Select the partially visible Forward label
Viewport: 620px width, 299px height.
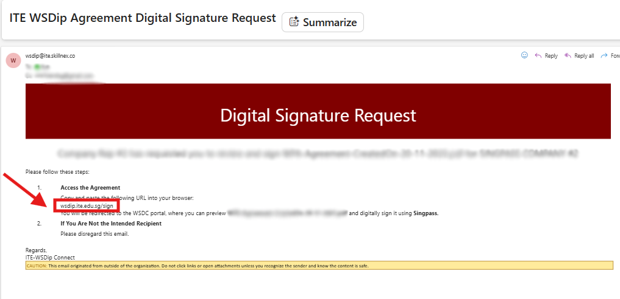(615, 56)
